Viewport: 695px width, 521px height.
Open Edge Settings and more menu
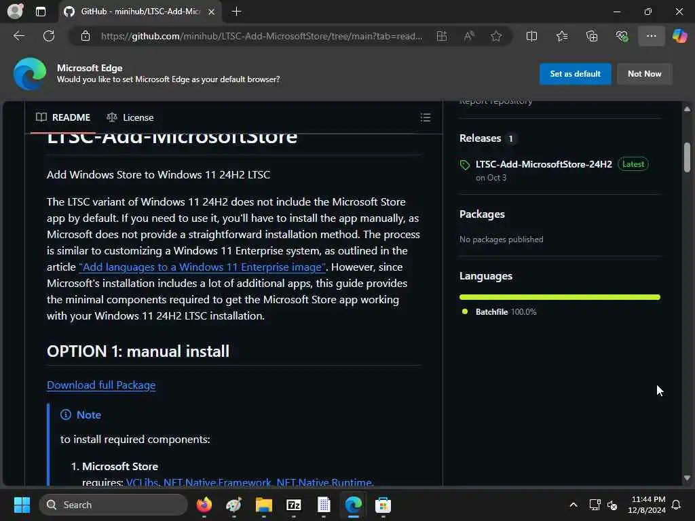tap(651, 36)
